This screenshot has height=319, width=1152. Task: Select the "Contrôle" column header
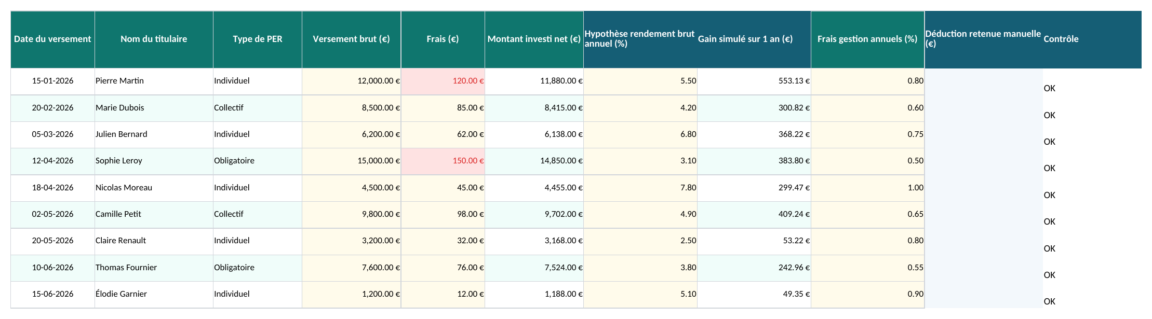pyautogui.click(x=1092, y=39)
